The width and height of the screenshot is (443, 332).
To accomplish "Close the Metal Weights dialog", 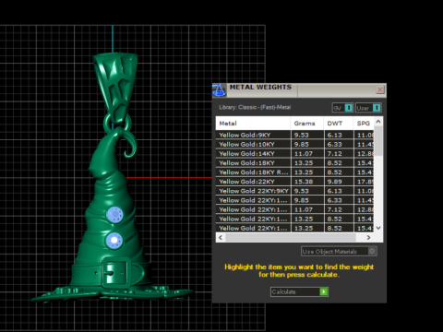I will coord(380,89).
